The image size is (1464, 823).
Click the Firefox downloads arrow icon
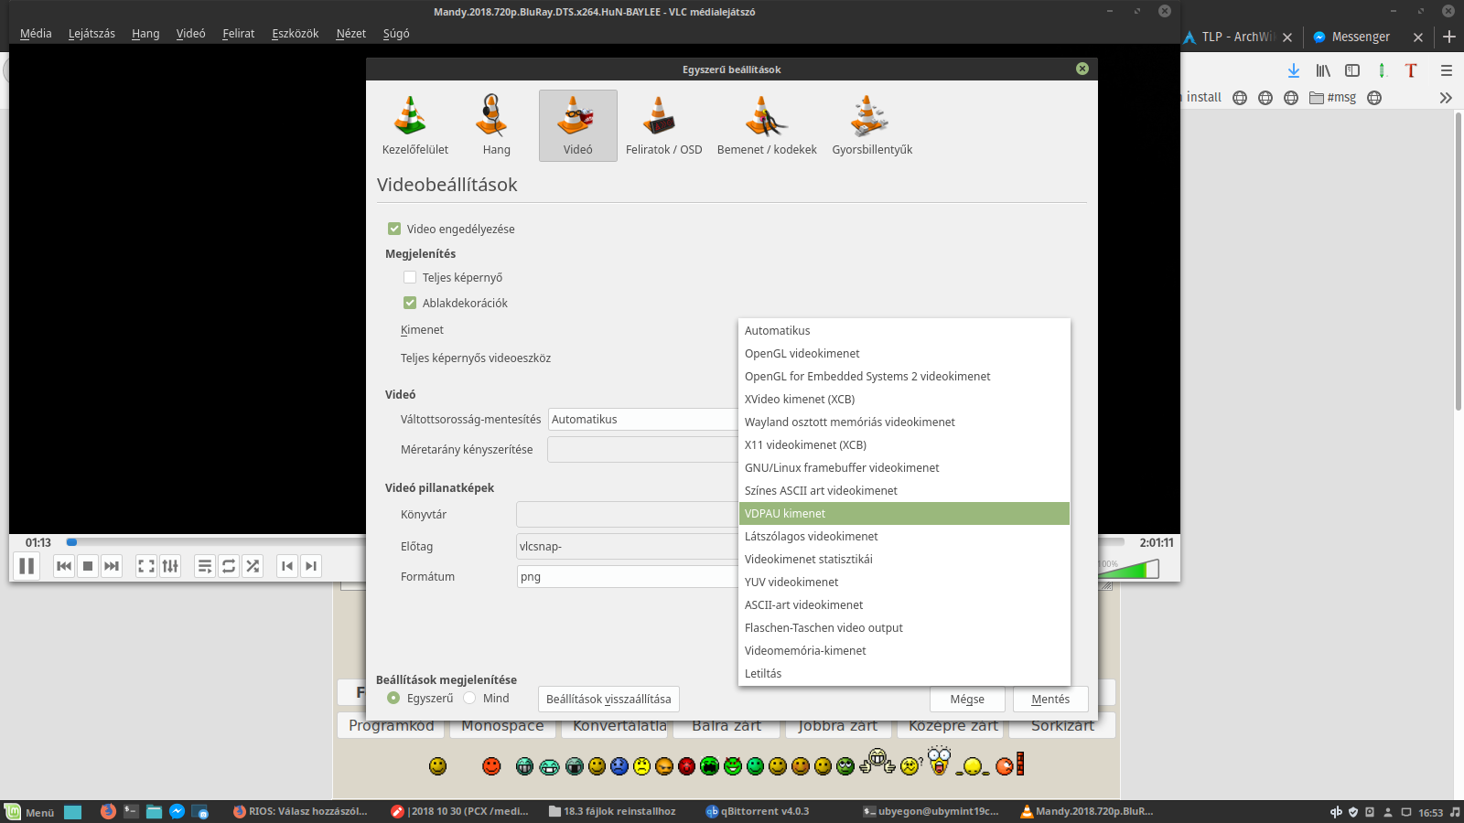(1294, 70)
